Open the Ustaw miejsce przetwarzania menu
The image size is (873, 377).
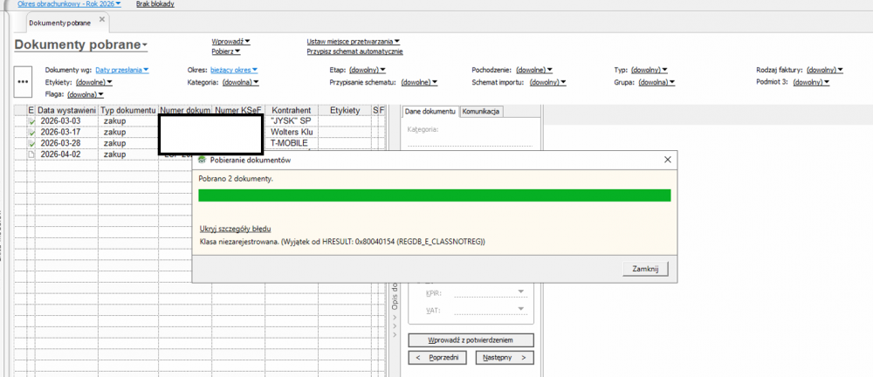(354, 41)
